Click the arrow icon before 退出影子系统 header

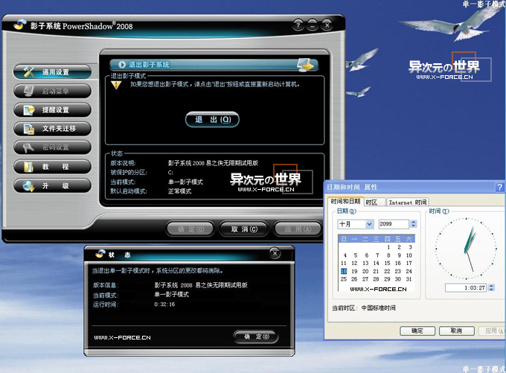coord(122,65)
